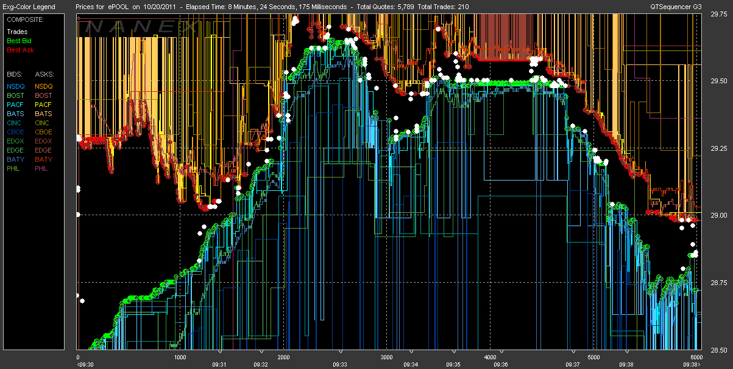
Task: Click the 09:37 time label
Action: point(573,364)
